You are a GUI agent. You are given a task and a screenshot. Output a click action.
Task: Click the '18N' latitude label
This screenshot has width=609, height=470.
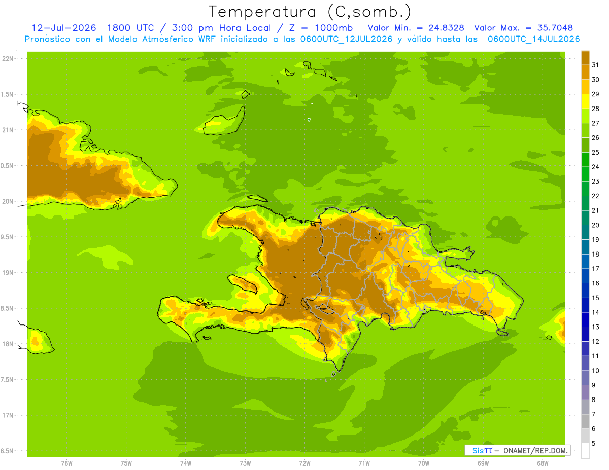click(x=8, y=344)
